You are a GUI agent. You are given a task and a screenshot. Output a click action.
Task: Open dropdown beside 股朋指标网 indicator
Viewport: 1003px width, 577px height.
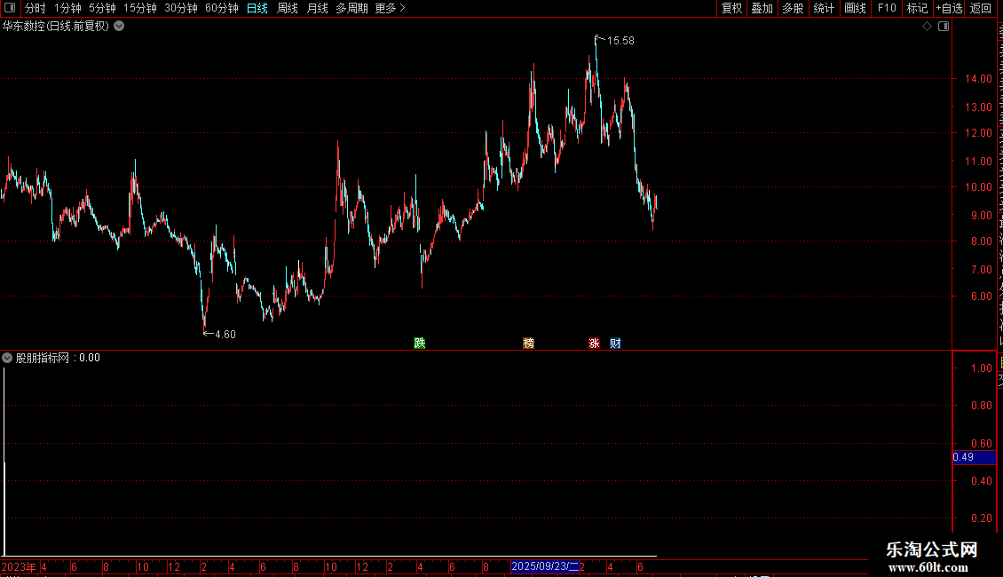tap(7, 358)
